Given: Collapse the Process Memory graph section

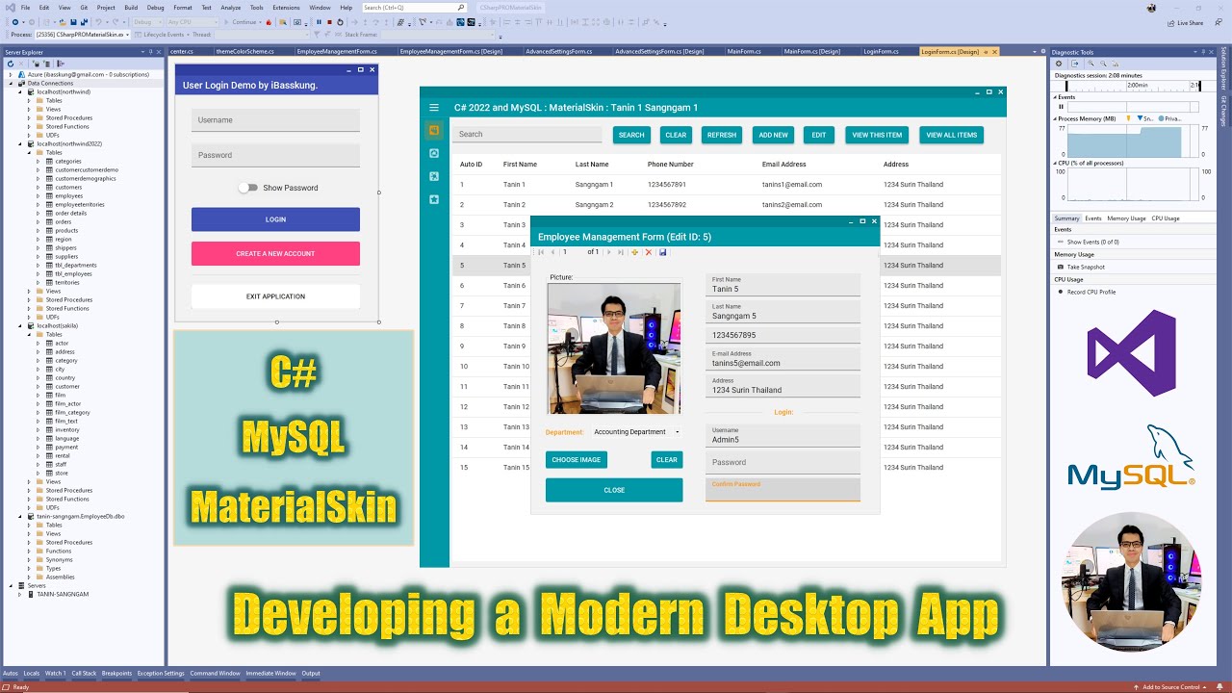Looking at the screenshot, I should pyautogui.click(x=1054, y=118).
